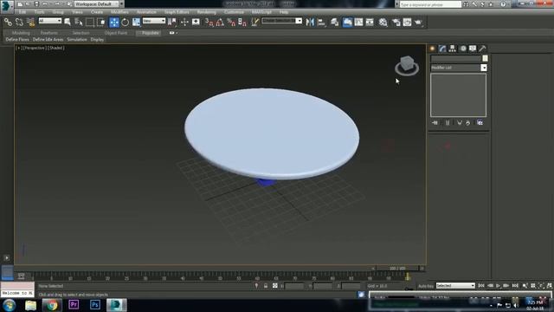Open Curve Editor
The height and width of the screenshot is (312, 554).
point(358,23)
